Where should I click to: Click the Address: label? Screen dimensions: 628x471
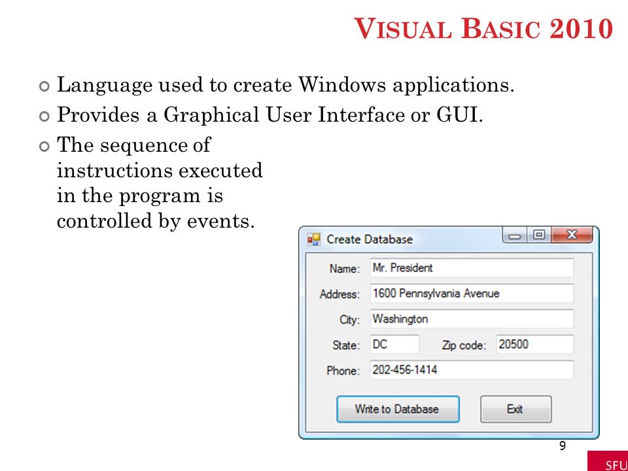(340, 294)
